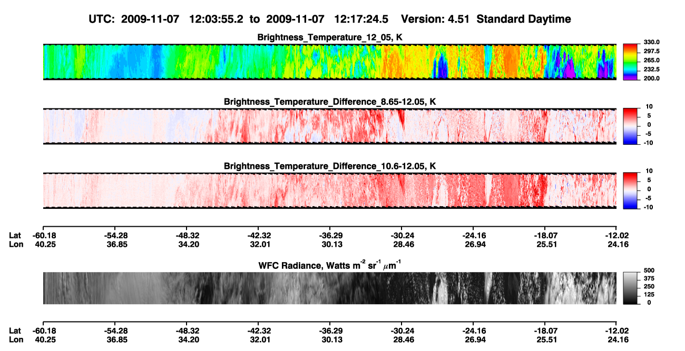Select the end time 12:17:24.5 in header
The height and width of the screenshot is (351, 685).
[363, 19]
